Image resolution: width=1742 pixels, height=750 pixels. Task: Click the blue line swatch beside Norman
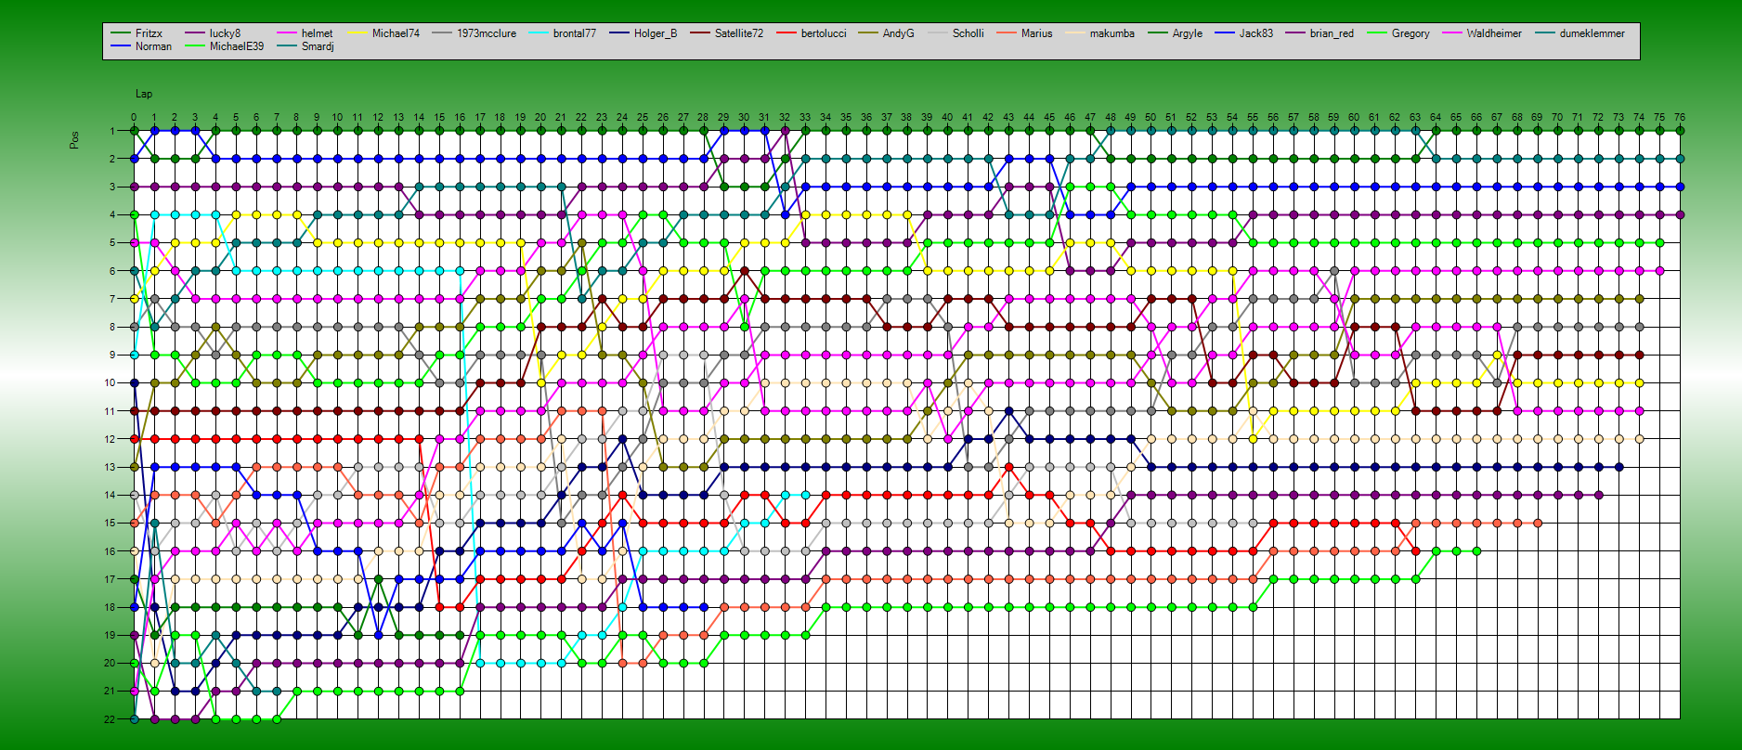pyautogui.click(x=121, y=46)
